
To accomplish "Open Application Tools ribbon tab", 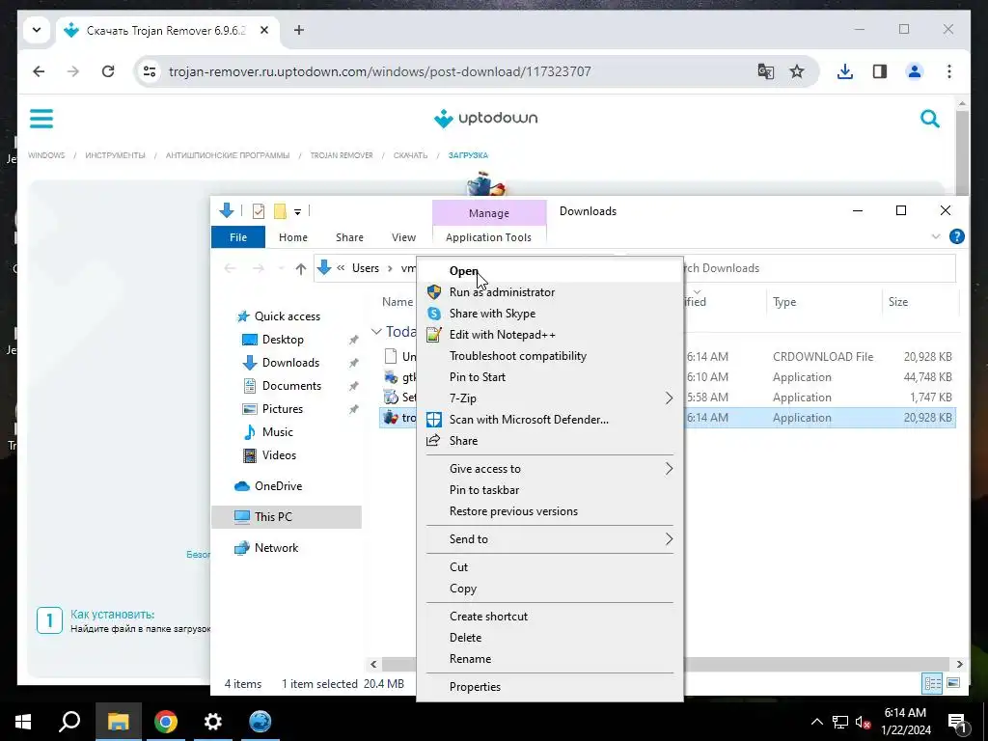I will (x=488, y=237).
